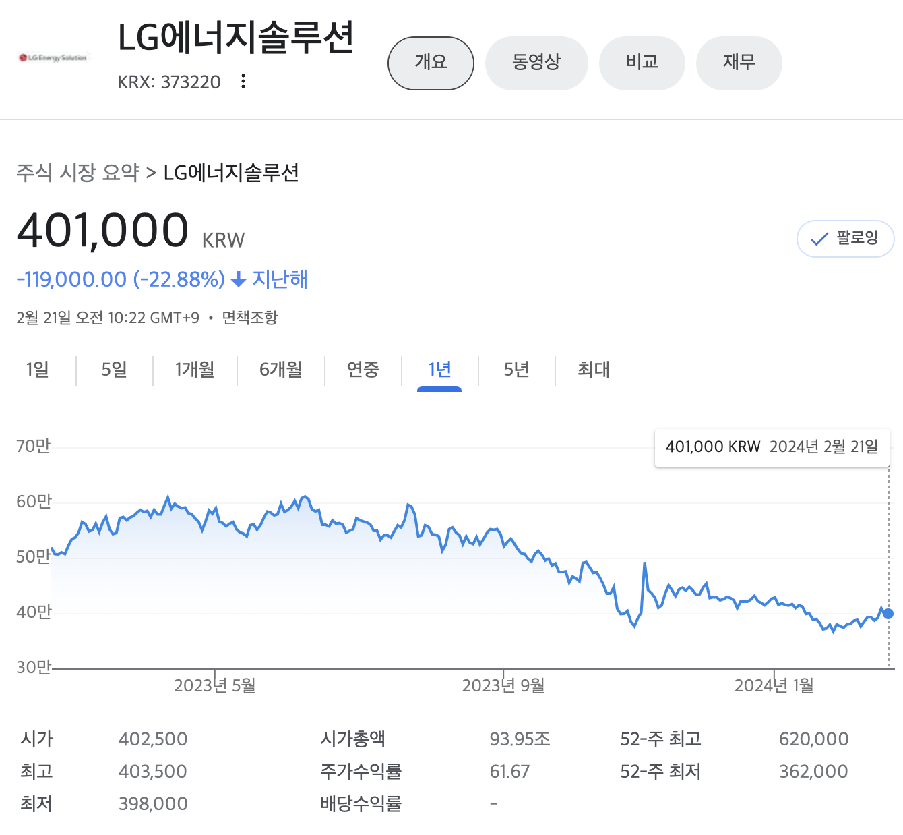
Task: Open the three-dot menu beside KRX: 373220
Action: pyautogui.click(x=243, y=82)
